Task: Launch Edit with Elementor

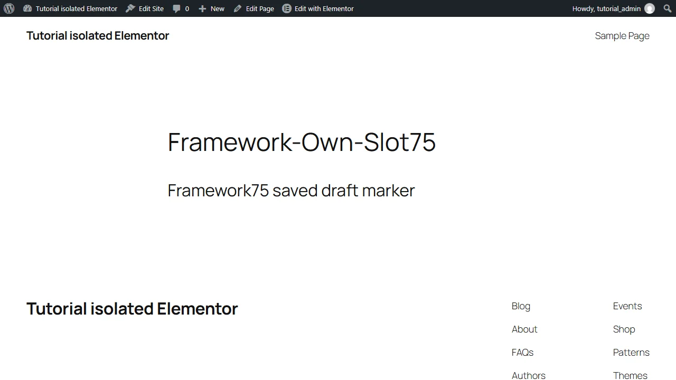Action: coord(318,8)
